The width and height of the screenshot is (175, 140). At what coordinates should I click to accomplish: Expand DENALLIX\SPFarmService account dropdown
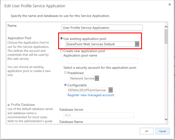pos(111,90)
